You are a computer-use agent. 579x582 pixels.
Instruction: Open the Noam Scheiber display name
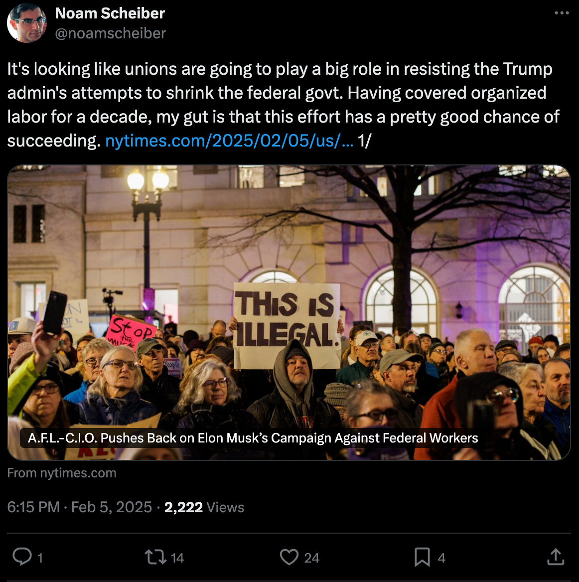(x=110, y=13)
